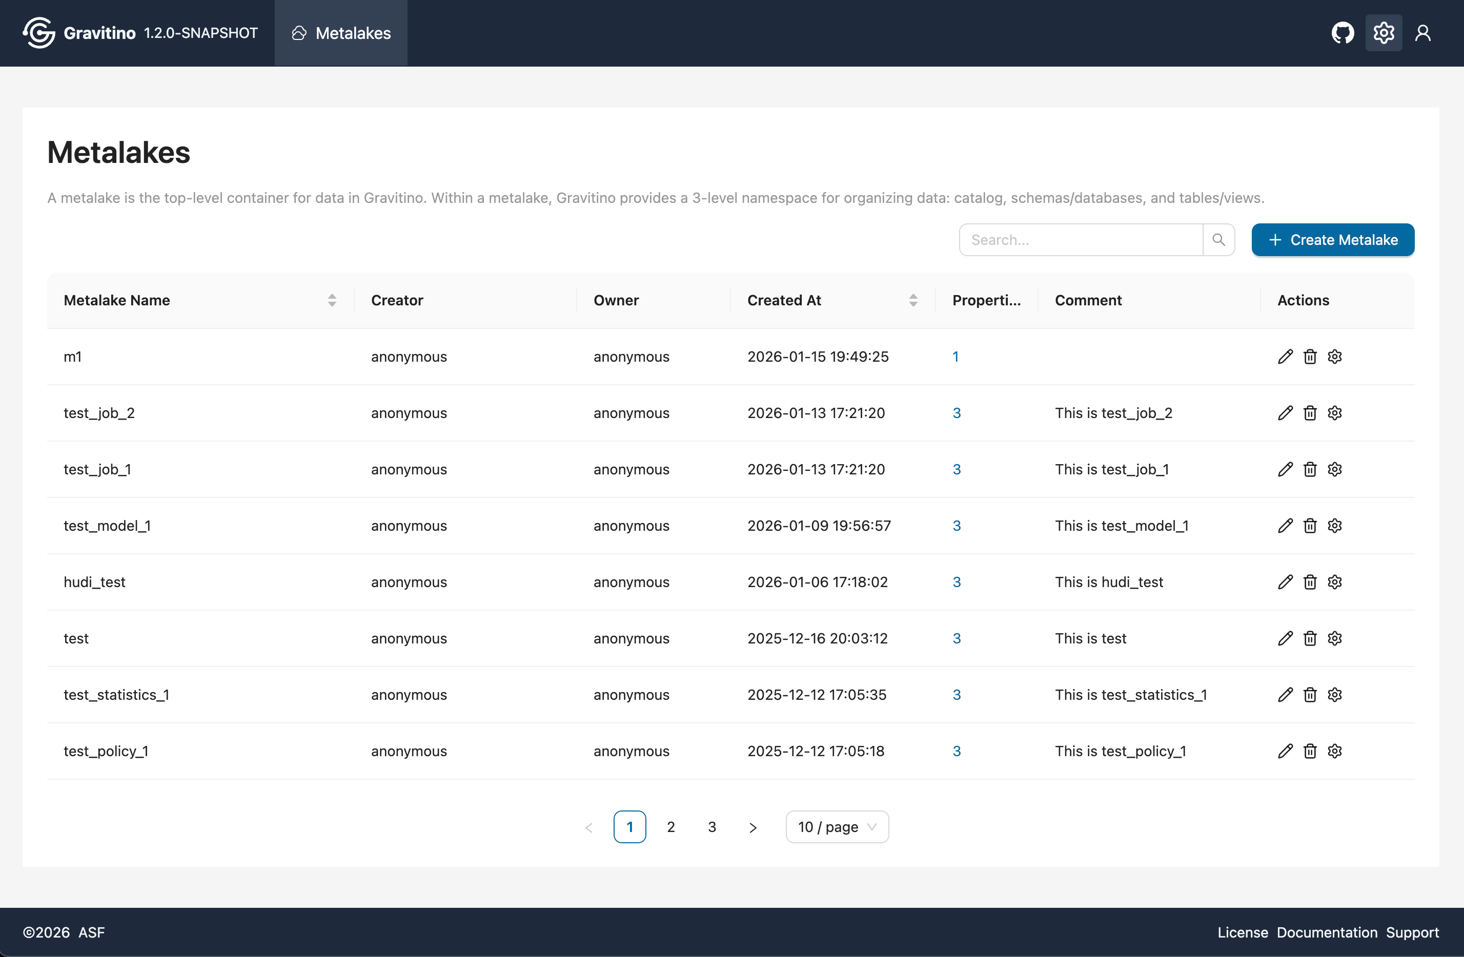Viewport: 1464px width, 957px height.
Task: Delete the test_job_2 metalake
Action: 1310,413
